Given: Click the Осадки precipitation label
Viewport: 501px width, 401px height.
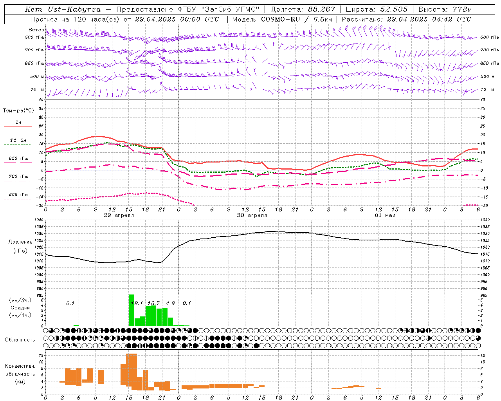Looking at the screenshot, I should tap(20, 308).
